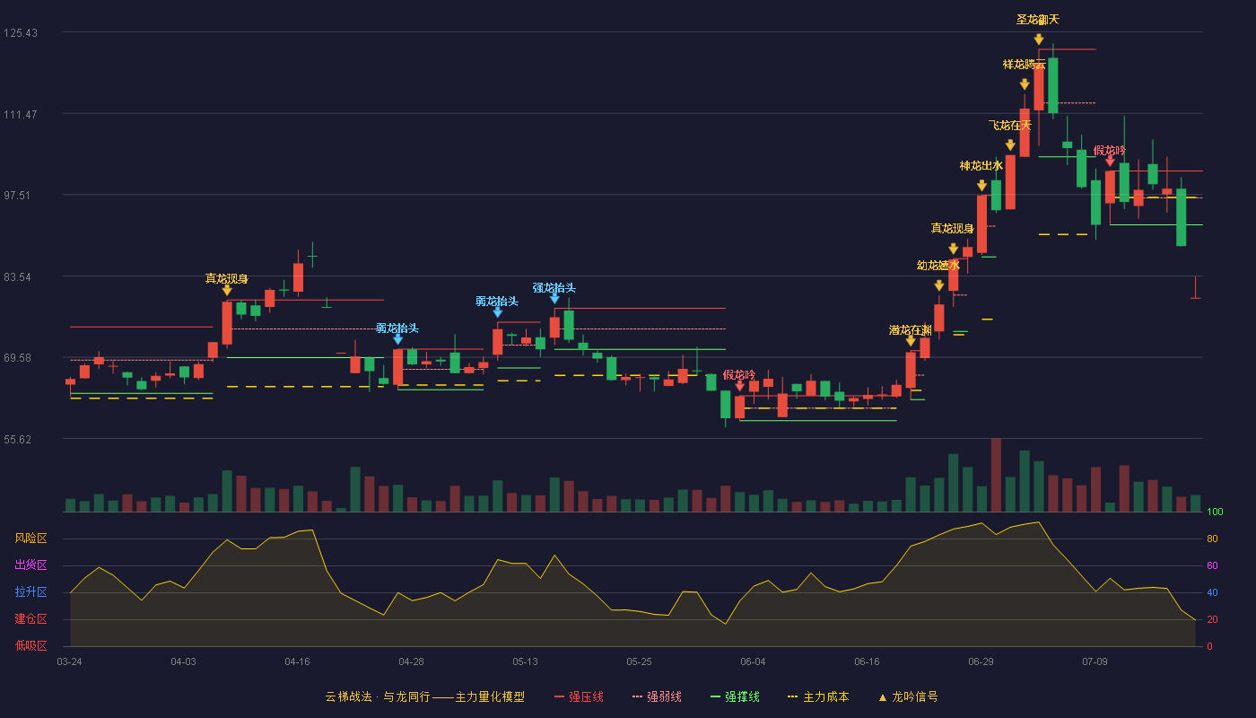Select the 神龙出水 signal arrow marker

click(x=981, y=186)
